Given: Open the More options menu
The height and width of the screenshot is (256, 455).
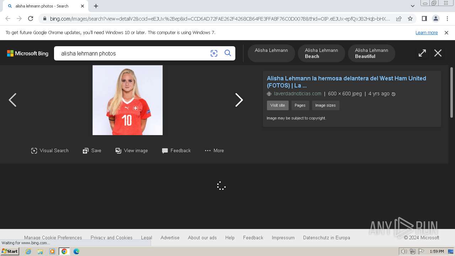Looking at the screenshot, I should coord(214,151).
